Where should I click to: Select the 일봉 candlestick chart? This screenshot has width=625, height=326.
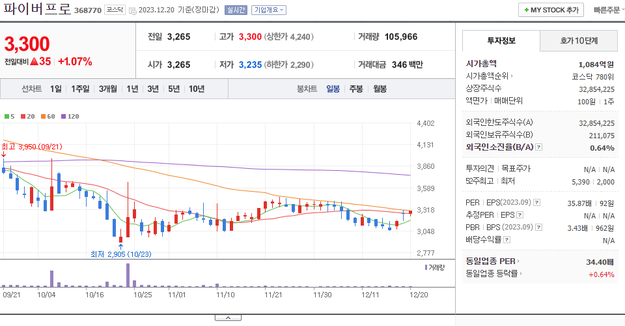tap(333, 89)
